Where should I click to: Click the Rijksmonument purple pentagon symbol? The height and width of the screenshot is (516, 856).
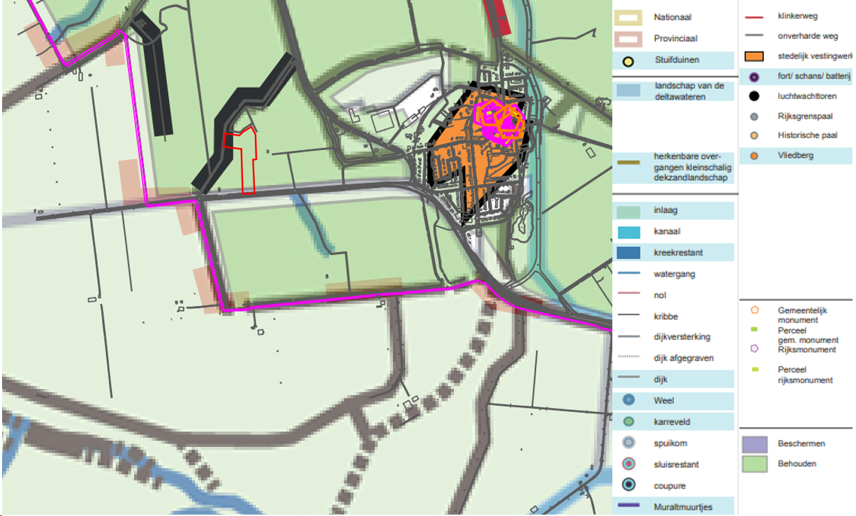coord(754,348)
